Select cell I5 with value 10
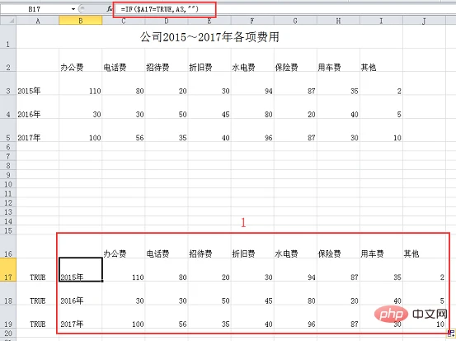Viewport: 456px width, 341px height. pos(381,130)
